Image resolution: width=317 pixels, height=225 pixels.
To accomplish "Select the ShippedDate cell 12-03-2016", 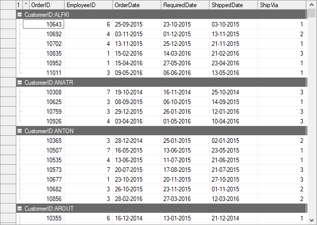I will click(233, 198).
